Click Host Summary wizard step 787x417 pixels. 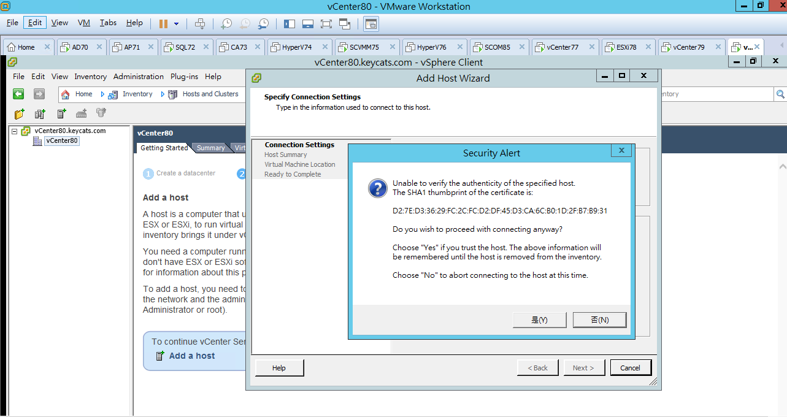[x=285, y=155]
